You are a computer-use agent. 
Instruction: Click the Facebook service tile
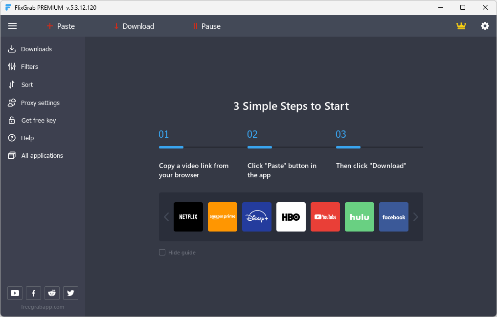pos(394,217)
